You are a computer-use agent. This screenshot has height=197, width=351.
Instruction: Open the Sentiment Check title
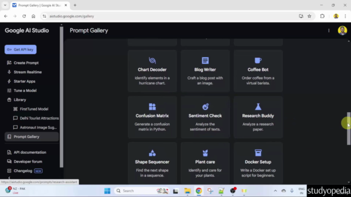(205, 115)
